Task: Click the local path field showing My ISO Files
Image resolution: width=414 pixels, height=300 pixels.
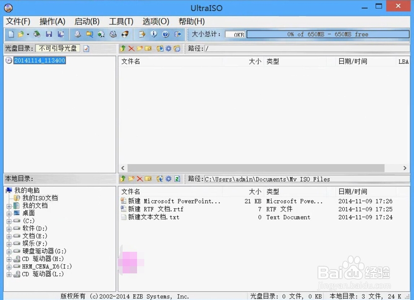Action: 307,179
